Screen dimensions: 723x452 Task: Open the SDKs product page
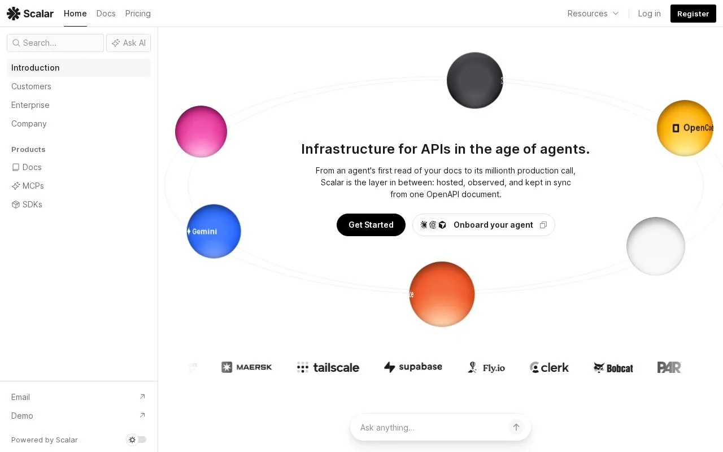click(x=79, y=205)
